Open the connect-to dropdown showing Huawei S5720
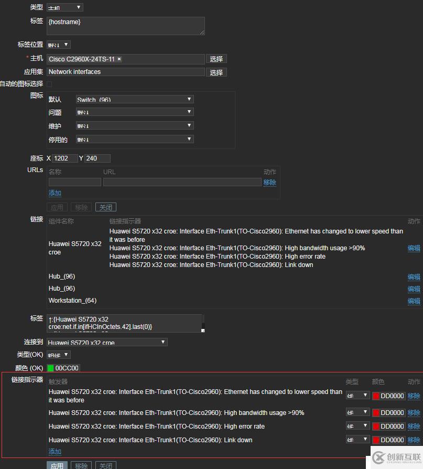 107,342
